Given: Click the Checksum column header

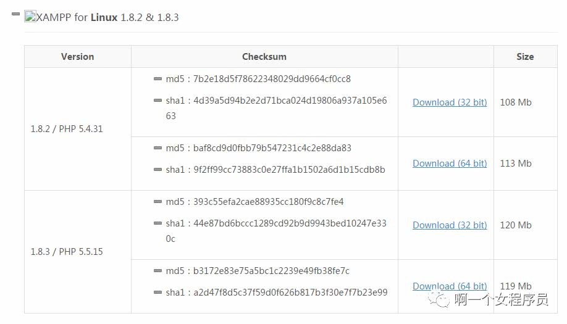Looking at the screenshot, I should [x=264, y=57].
